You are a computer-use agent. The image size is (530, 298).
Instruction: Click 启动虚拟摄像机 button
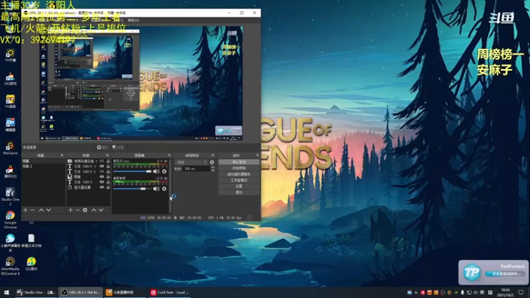click(239, 174)
